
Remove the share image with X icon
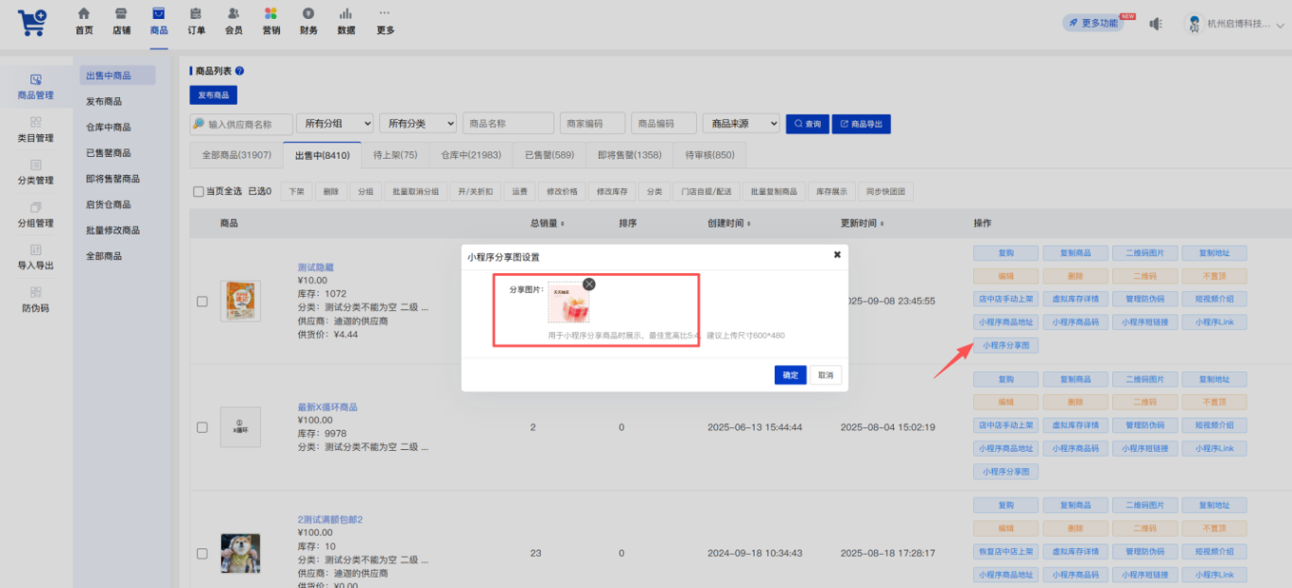pyautogui.click(x=589, y=284)
